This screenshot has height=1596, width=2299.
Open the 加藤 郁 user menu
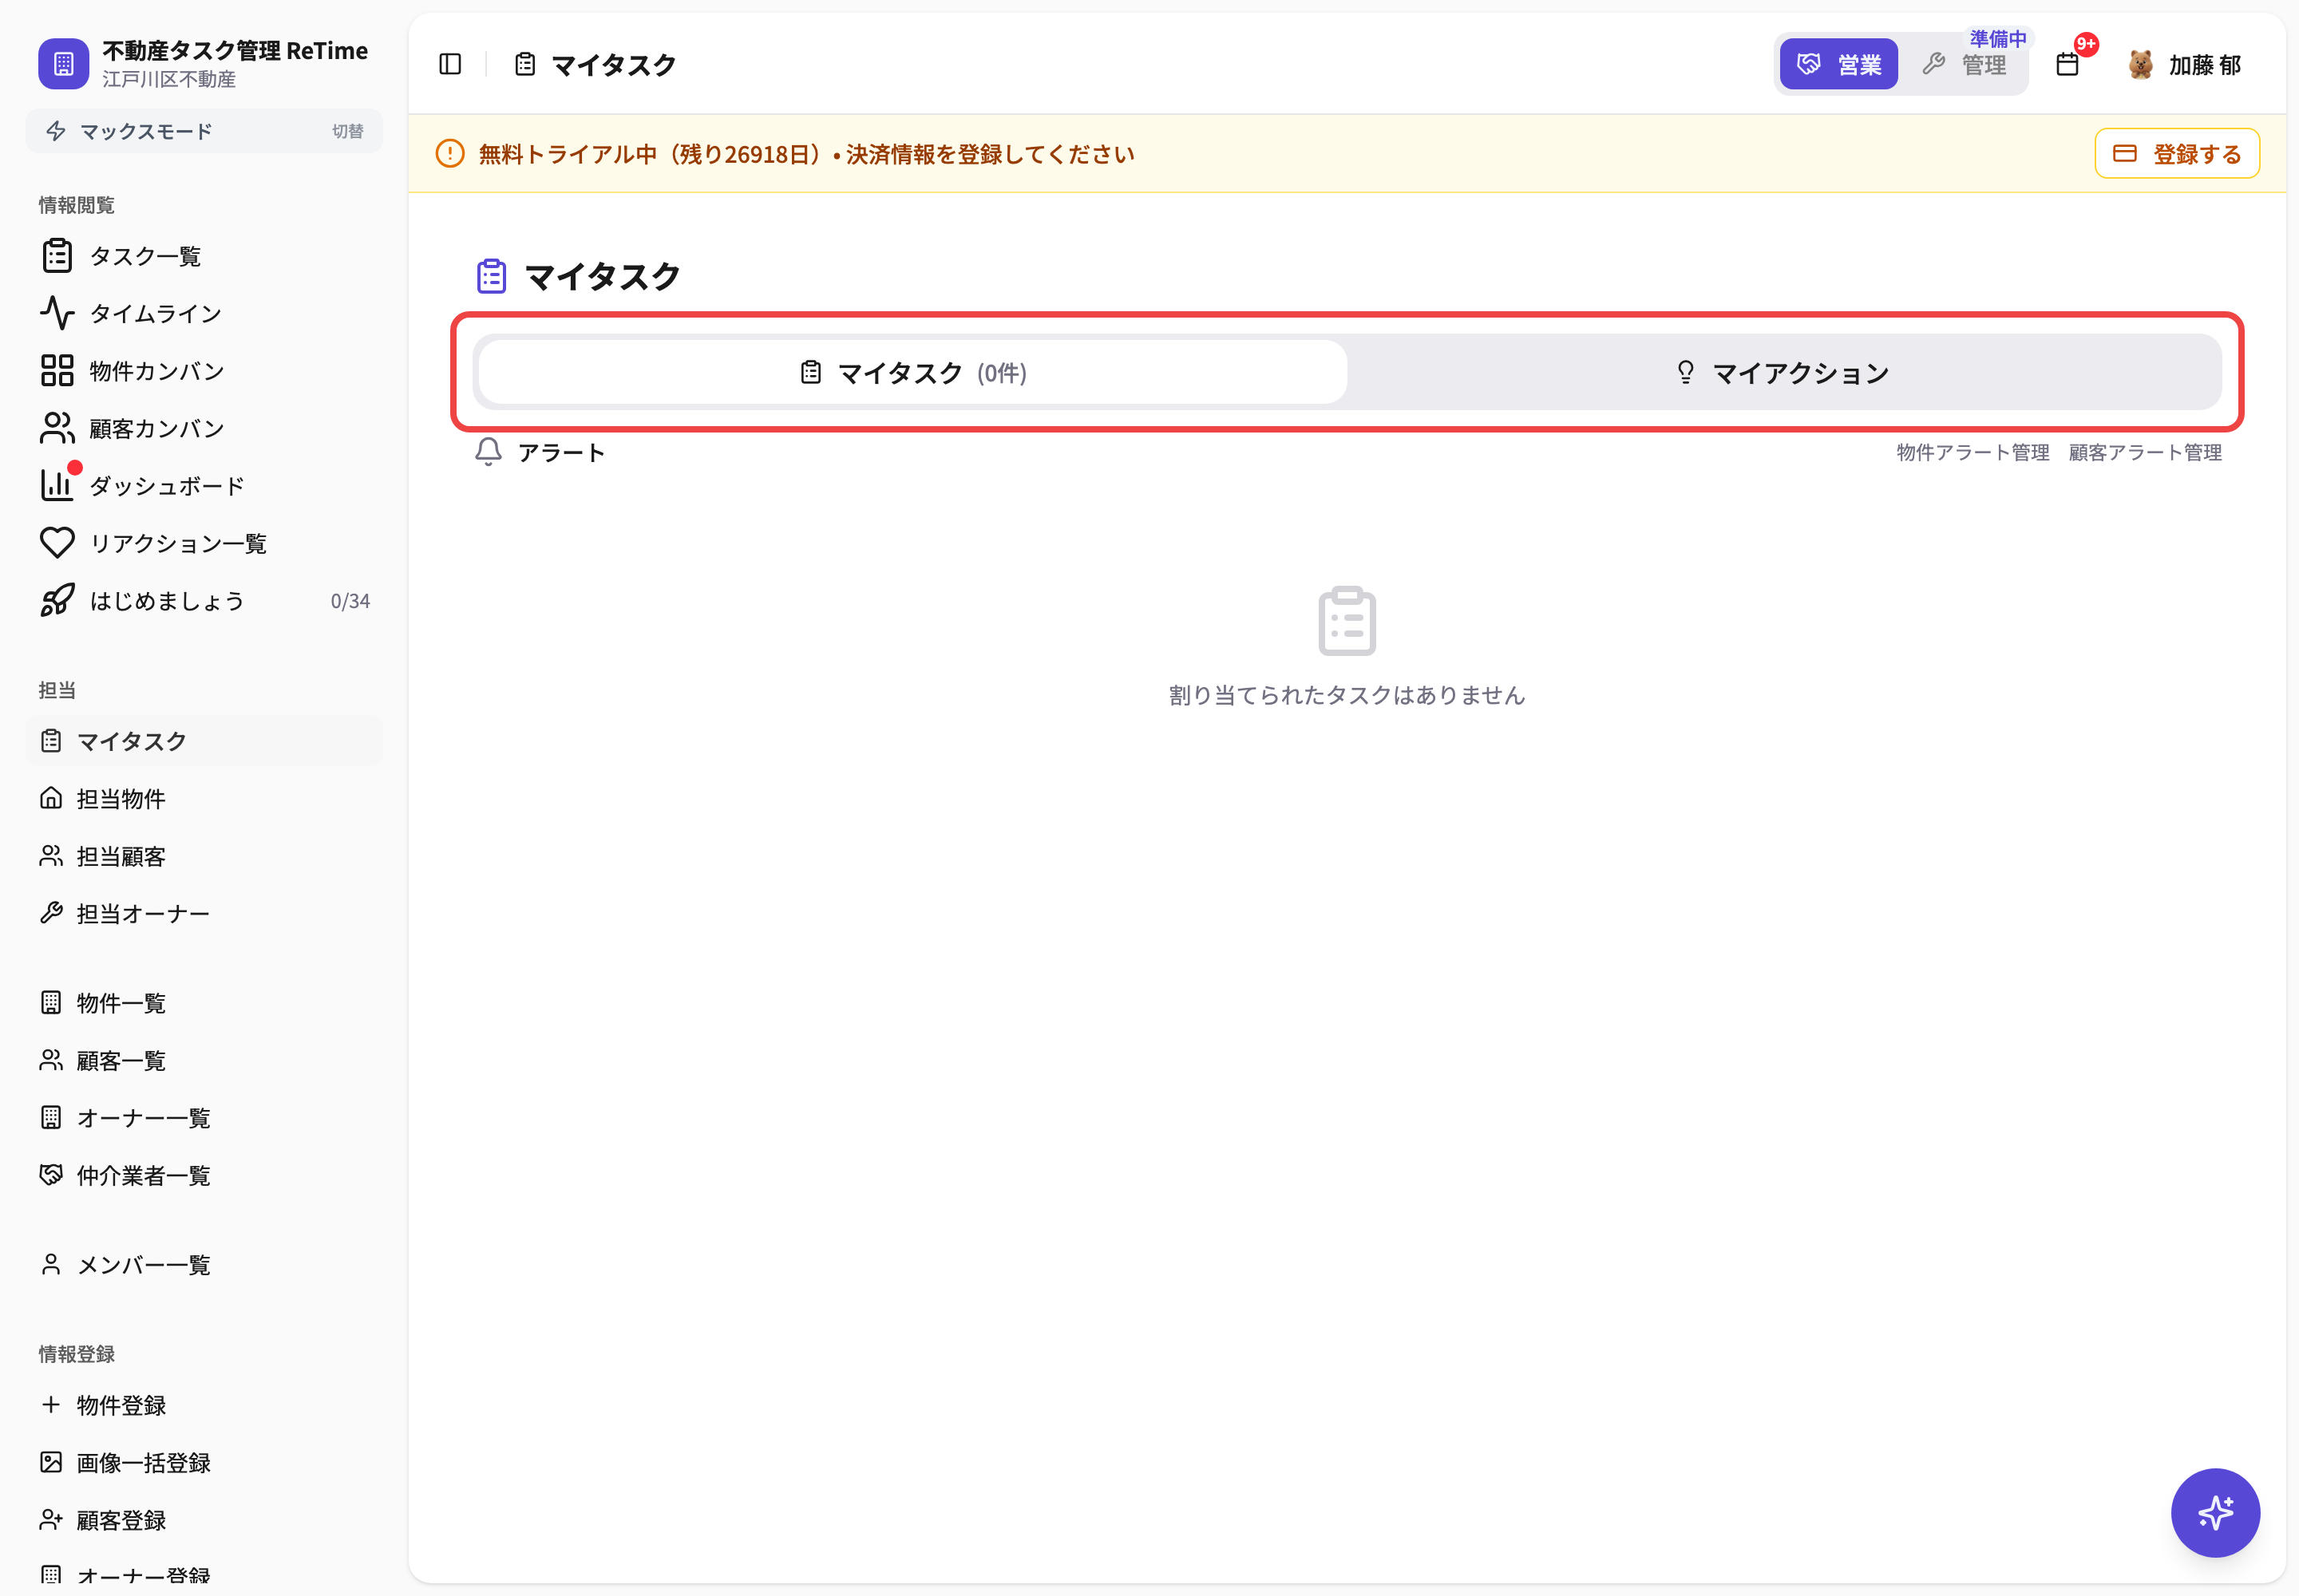coord(2185,65)
